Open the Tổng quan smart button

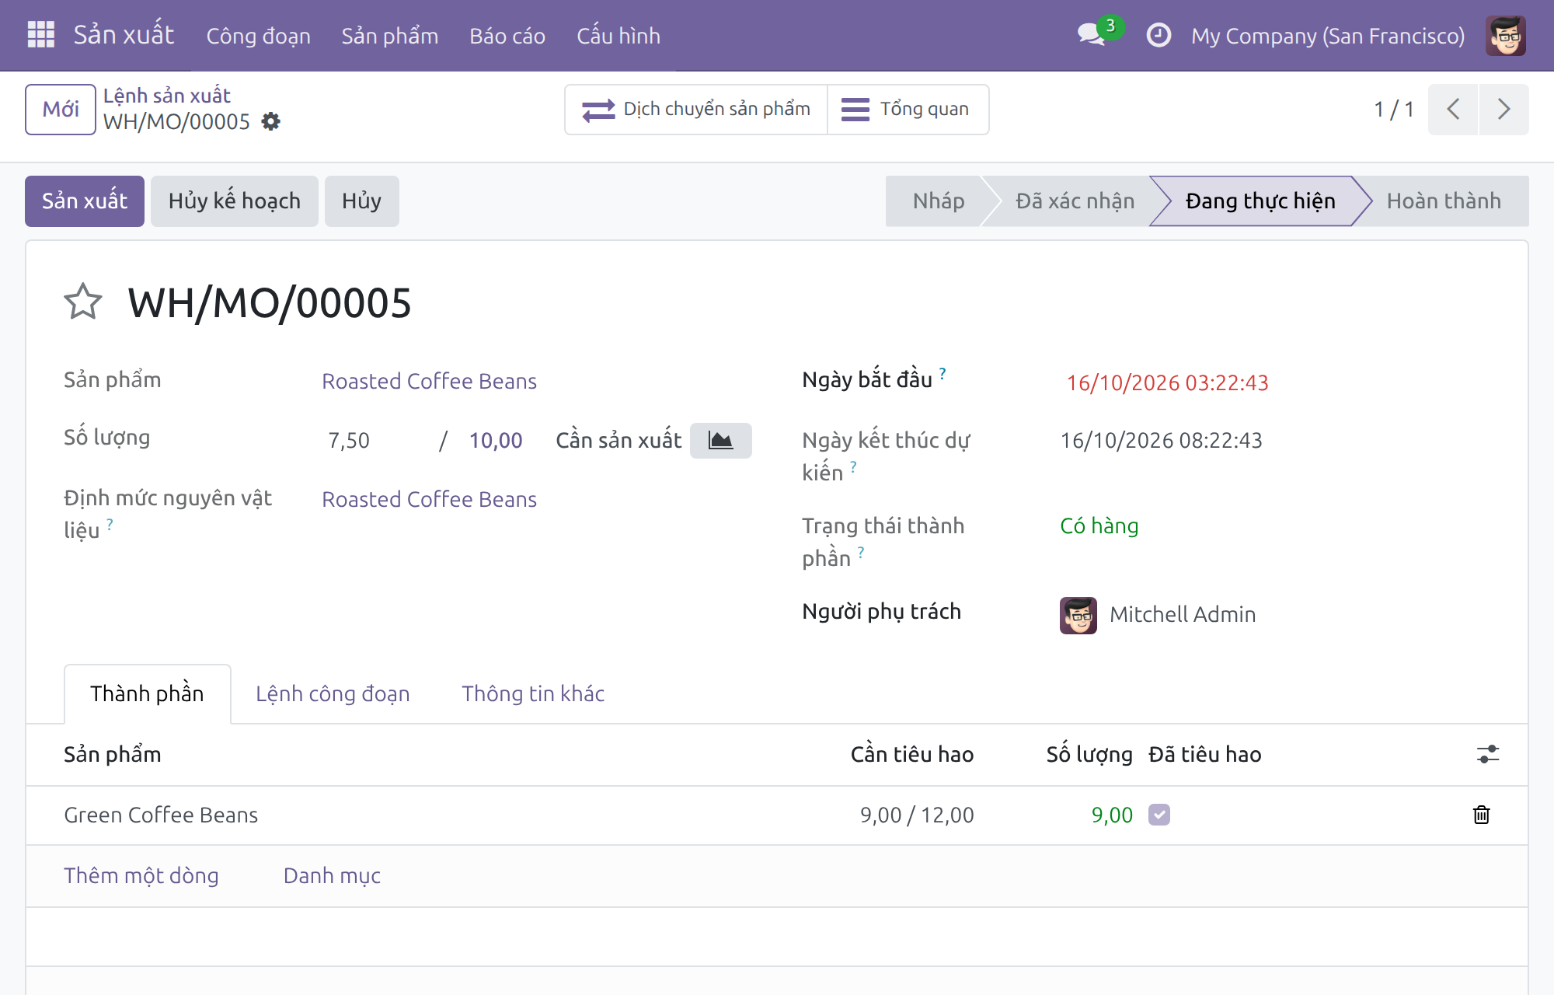908,110
